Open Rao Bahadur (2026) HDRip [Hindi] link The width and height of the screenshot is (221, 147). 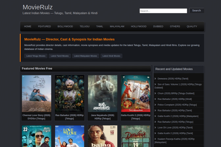pos(175,99)
